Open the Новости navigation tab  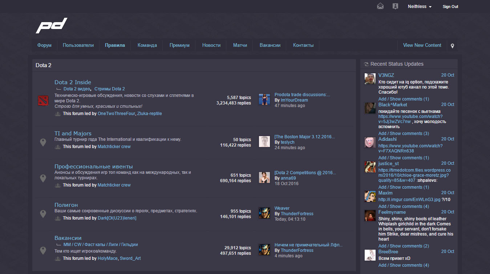(x=211, y=45)
